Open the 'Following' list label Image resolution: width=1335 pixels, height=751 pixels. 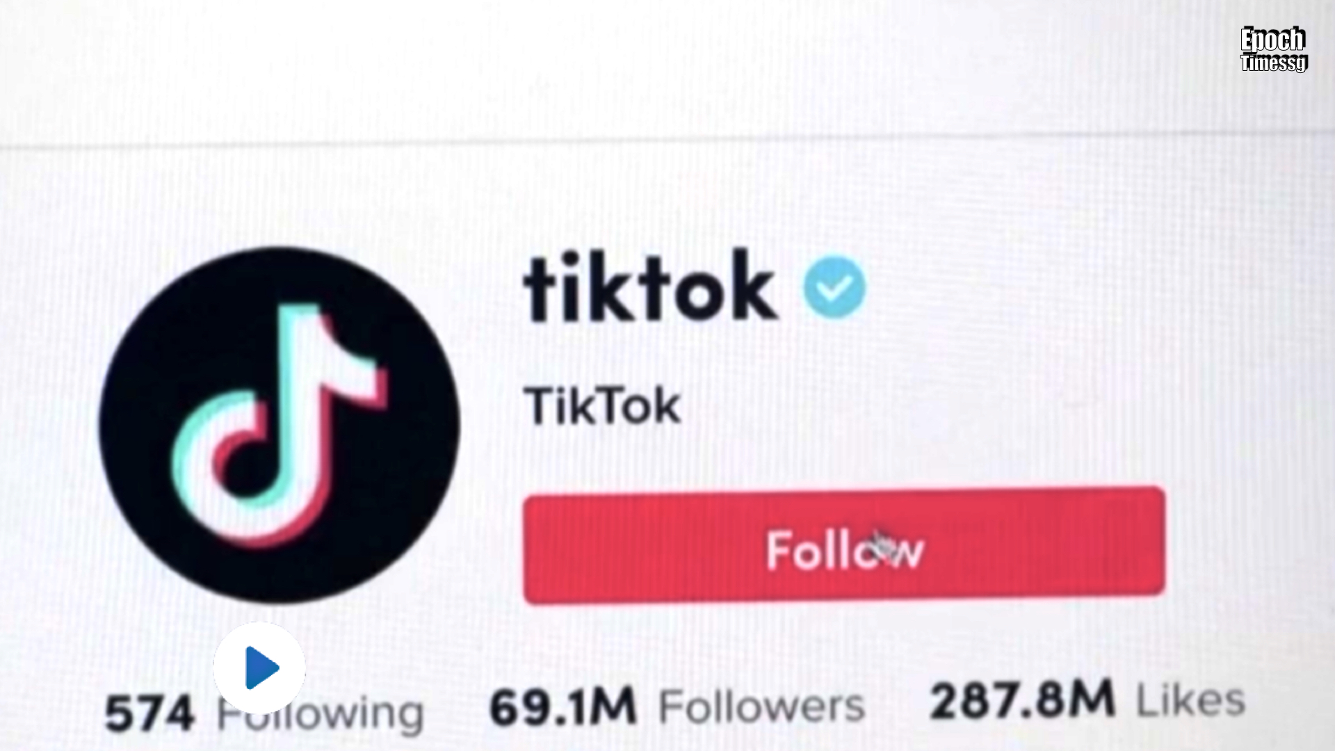tap(321, 713)
